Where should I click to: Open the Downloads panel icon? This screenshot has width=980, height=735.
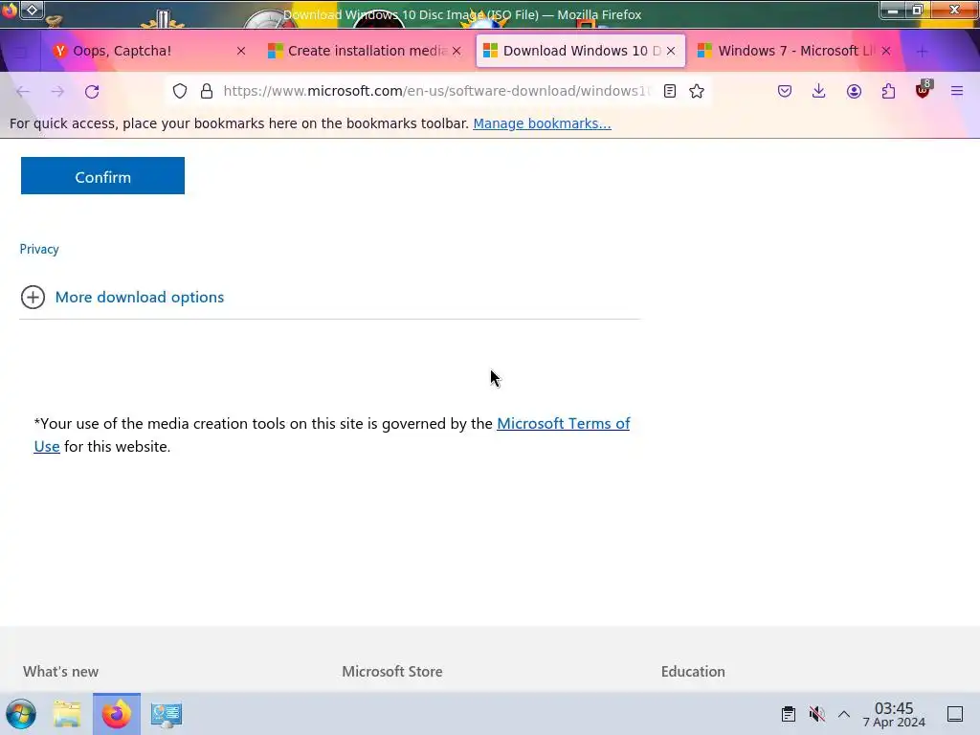[x=819, y=91]
